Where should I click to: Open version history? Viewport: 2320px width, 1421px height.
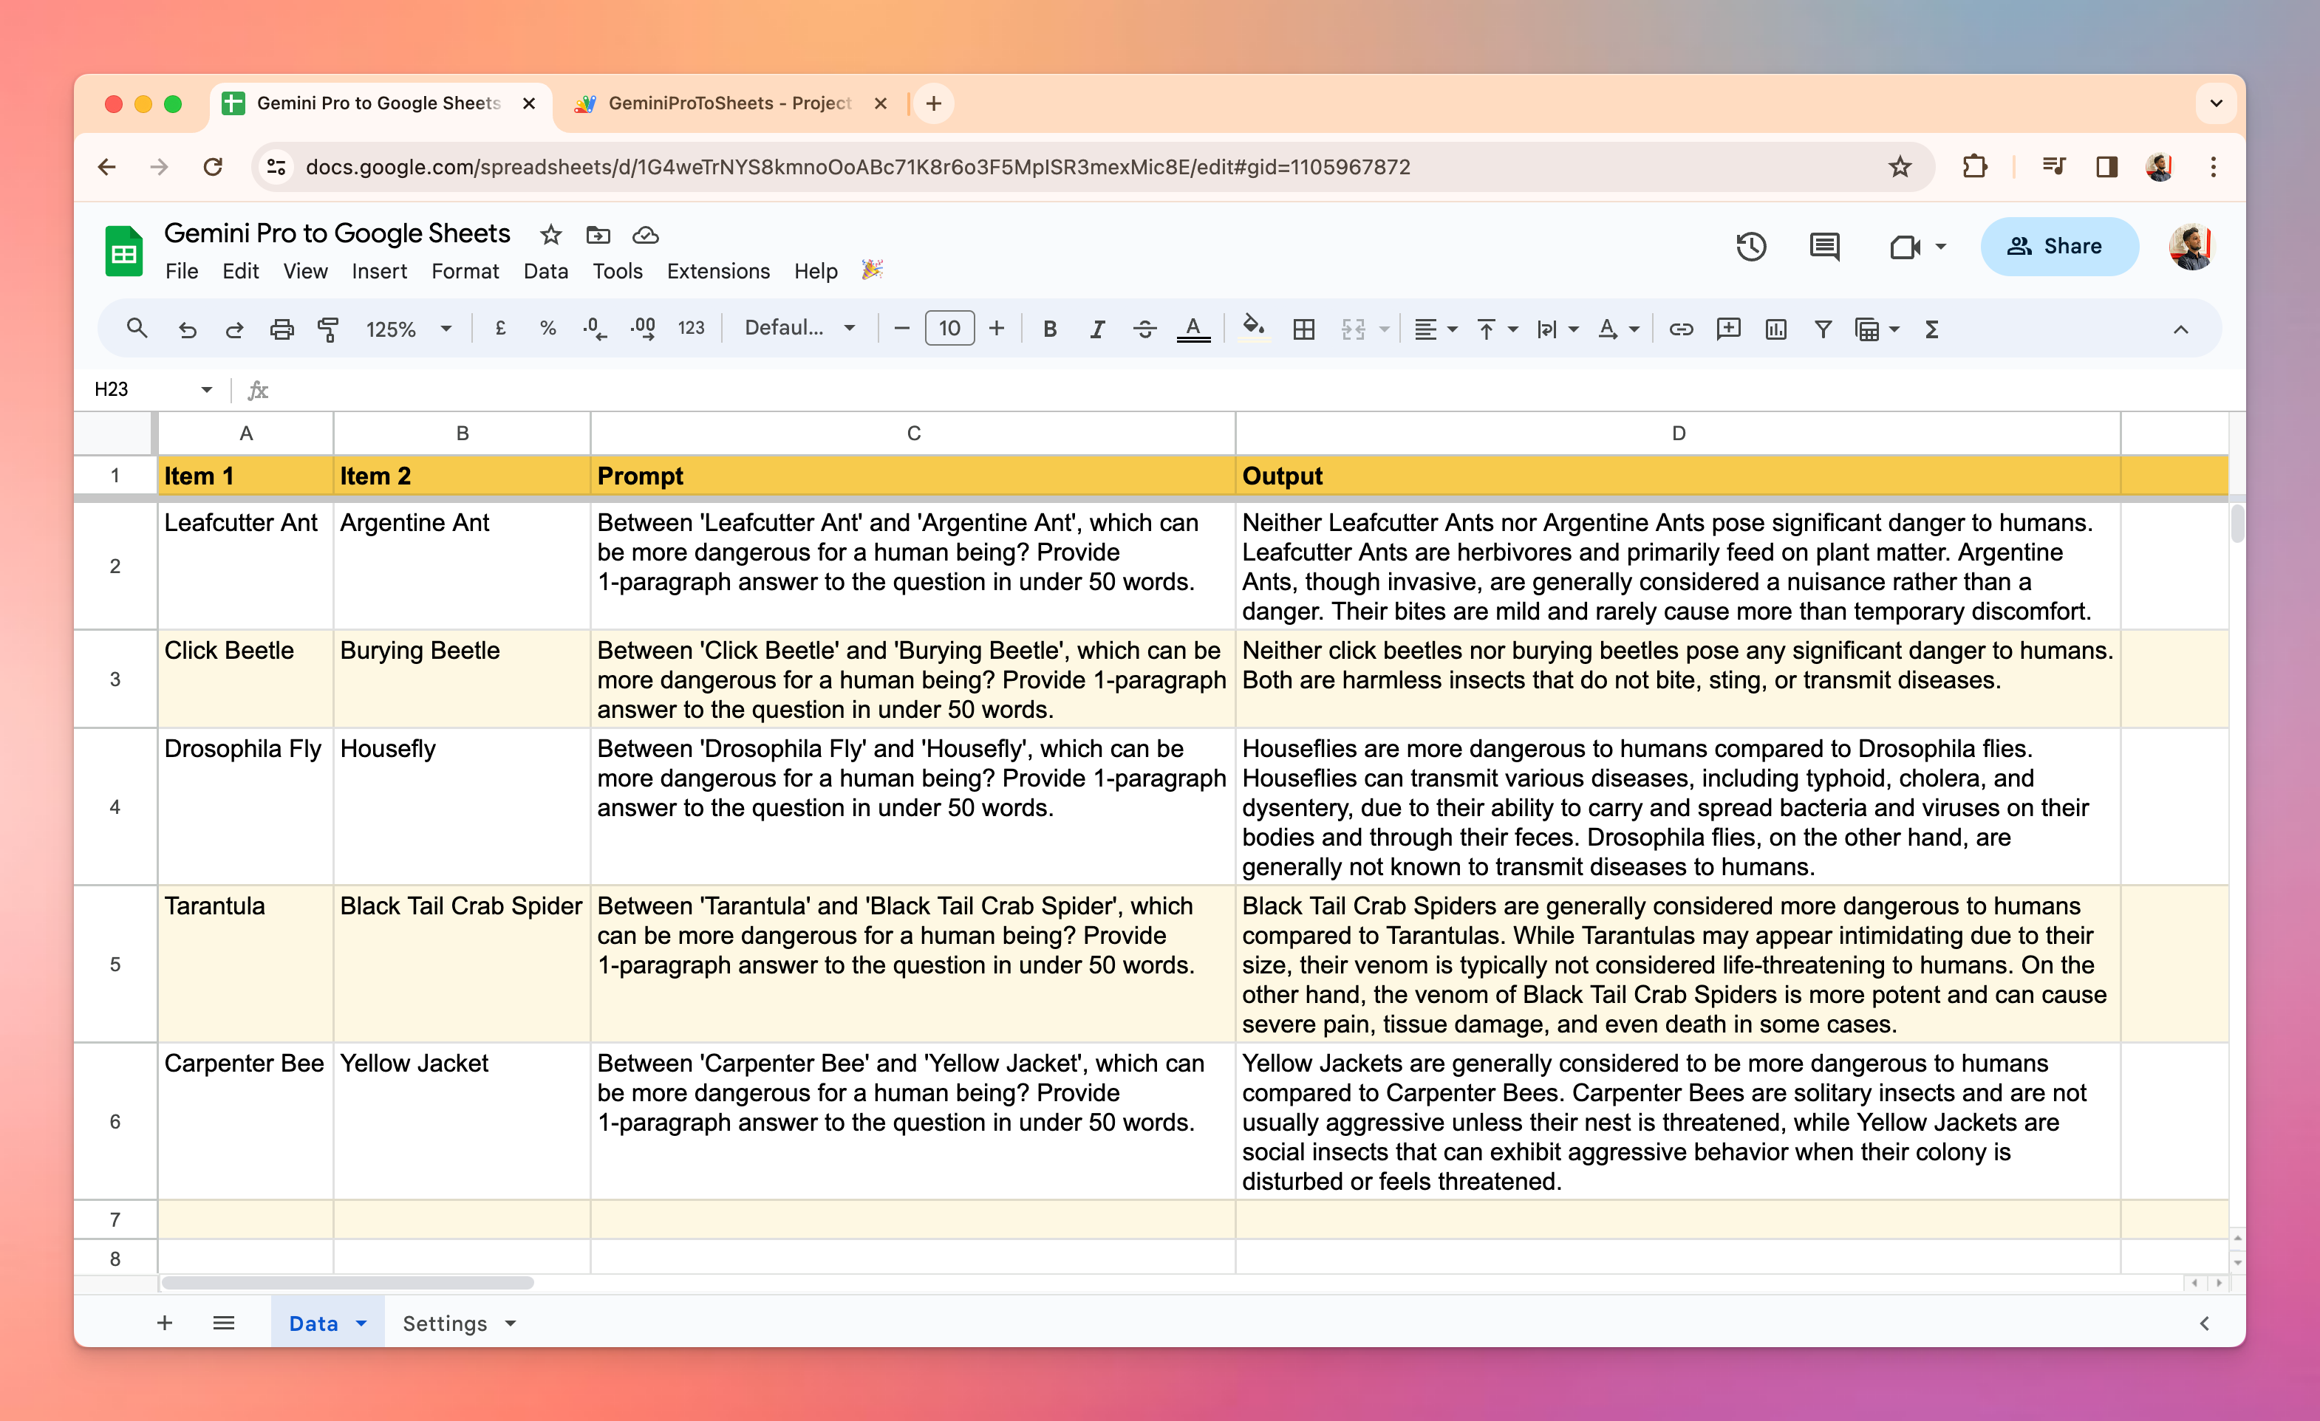pos(1750,247)
